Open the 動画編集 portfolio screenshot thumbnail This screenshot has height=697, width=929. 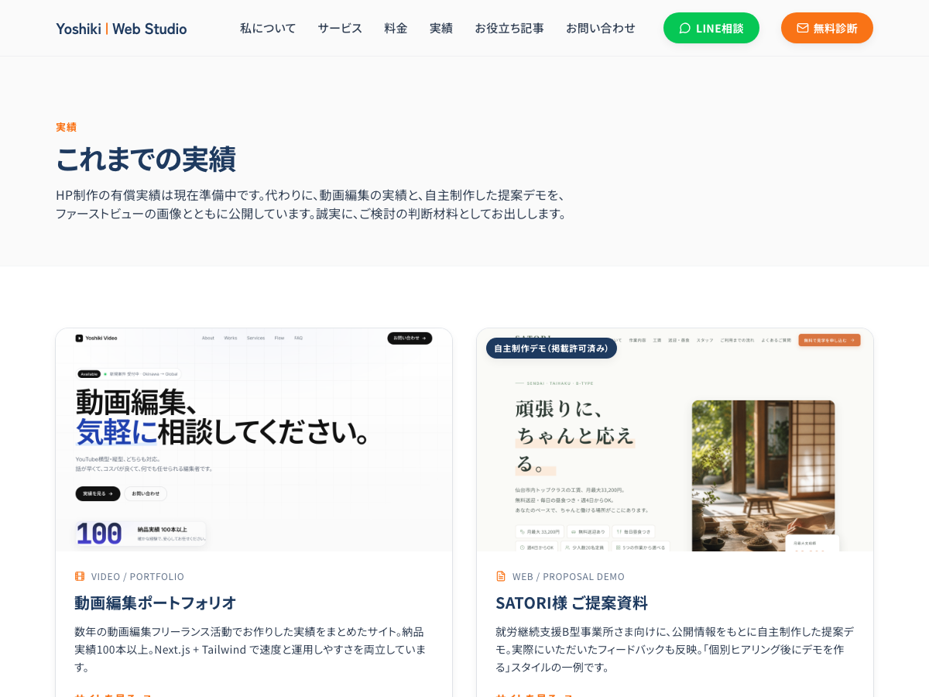(x=254, y=440)
